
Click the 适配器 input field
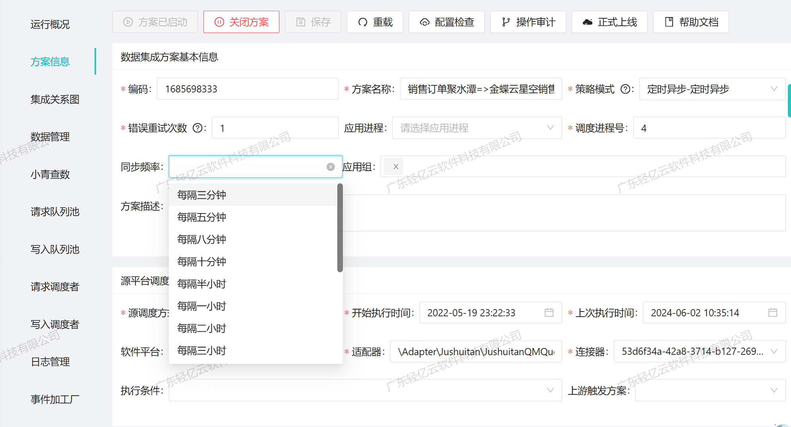(476, 351)
